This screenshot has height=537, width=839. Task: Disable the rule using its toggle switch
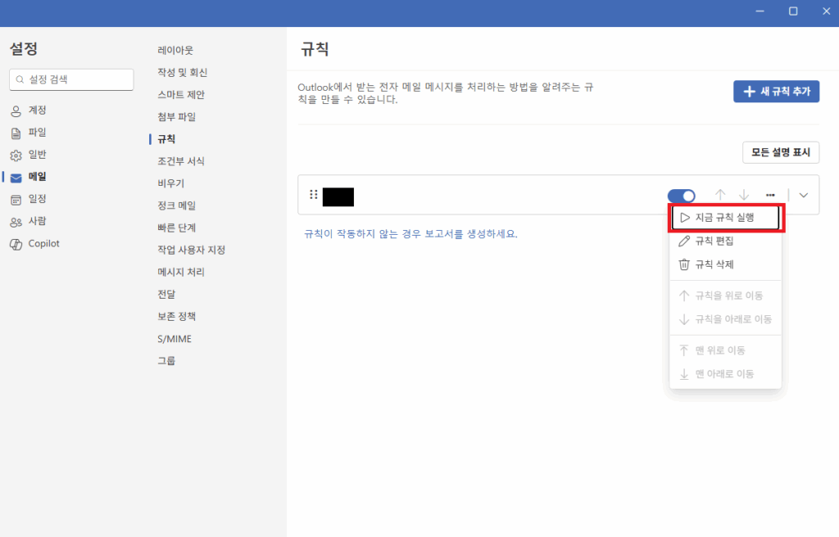(681, 195)
